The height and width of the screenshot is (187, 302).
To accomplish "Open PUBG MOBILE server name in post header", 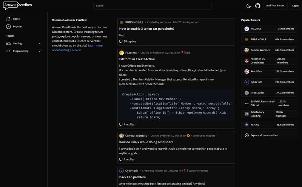I will point(134,22).
